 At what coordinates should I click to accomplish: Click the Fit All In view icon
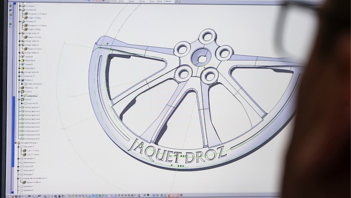73,196
